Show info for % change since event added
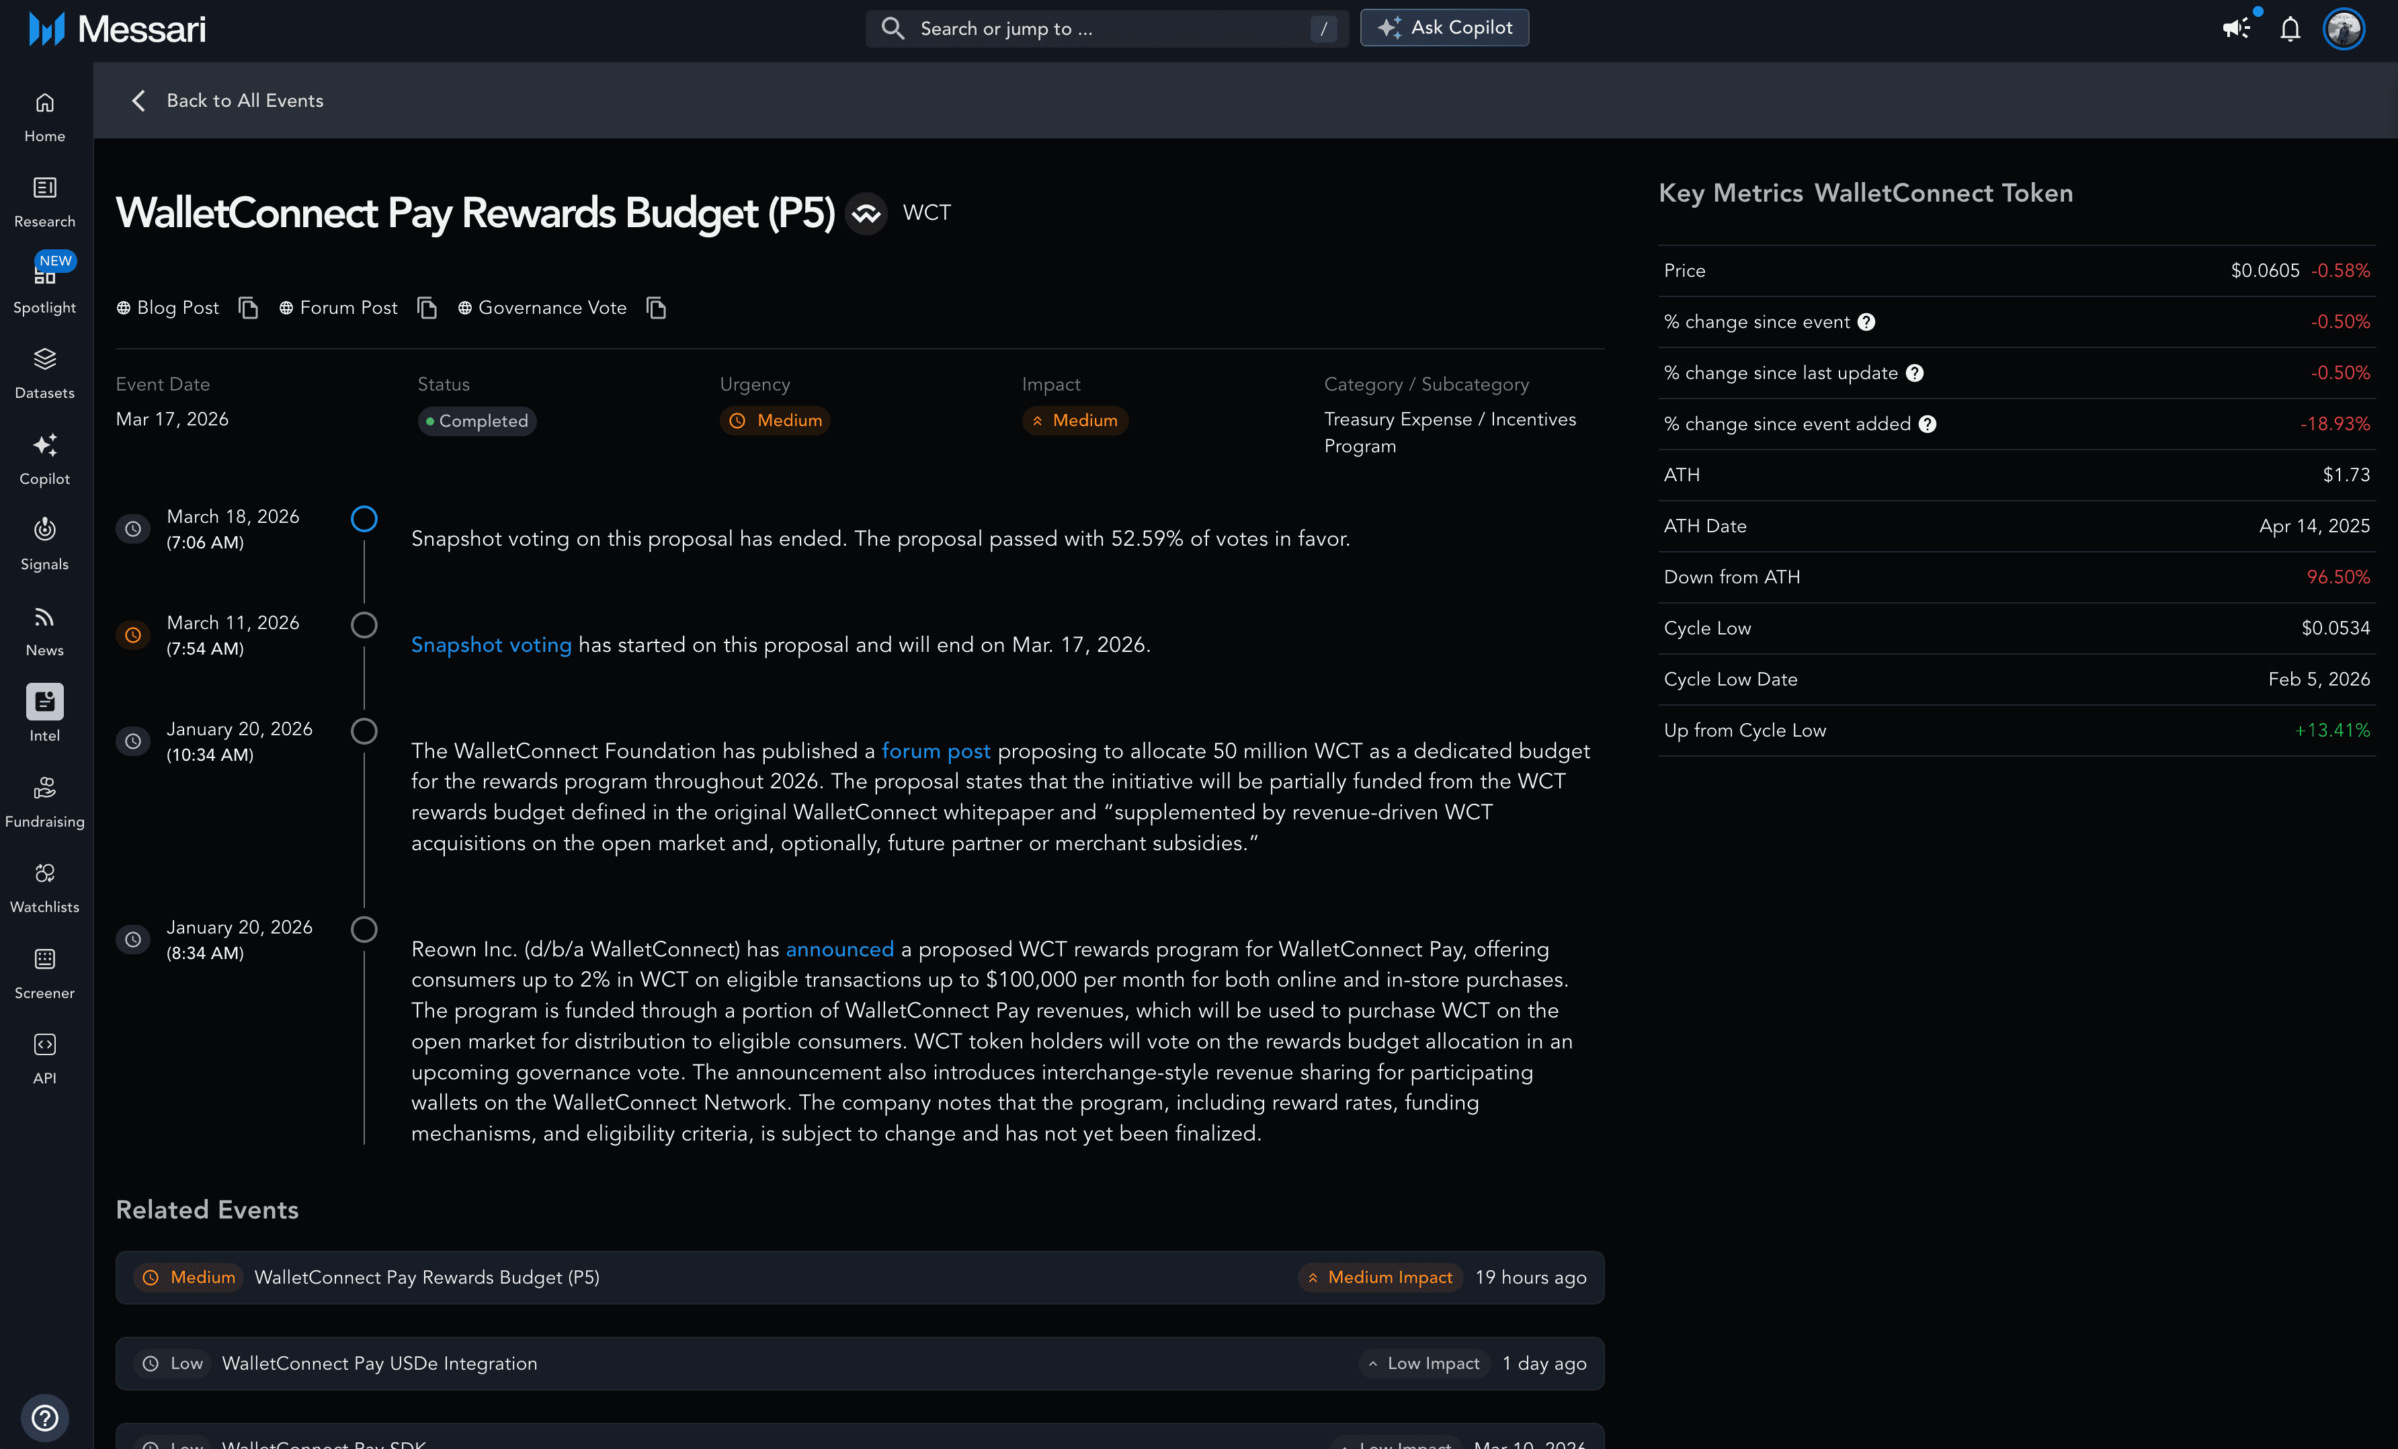The image size is (2398, 1449). [x=1927, y=424]
